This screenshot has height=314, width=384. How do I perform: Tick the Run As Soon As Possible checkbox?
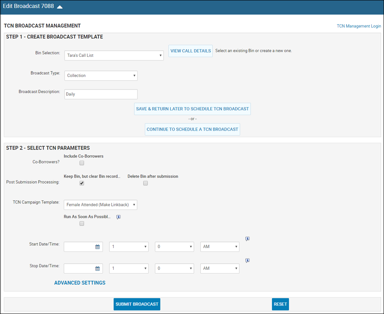pyautogui.click(x=82, y=223)
